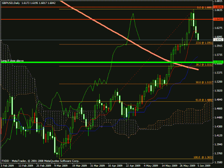Screen dimensions: 224x168
Task: Click the current price tag 1.6042
Action: click(218, 40)
